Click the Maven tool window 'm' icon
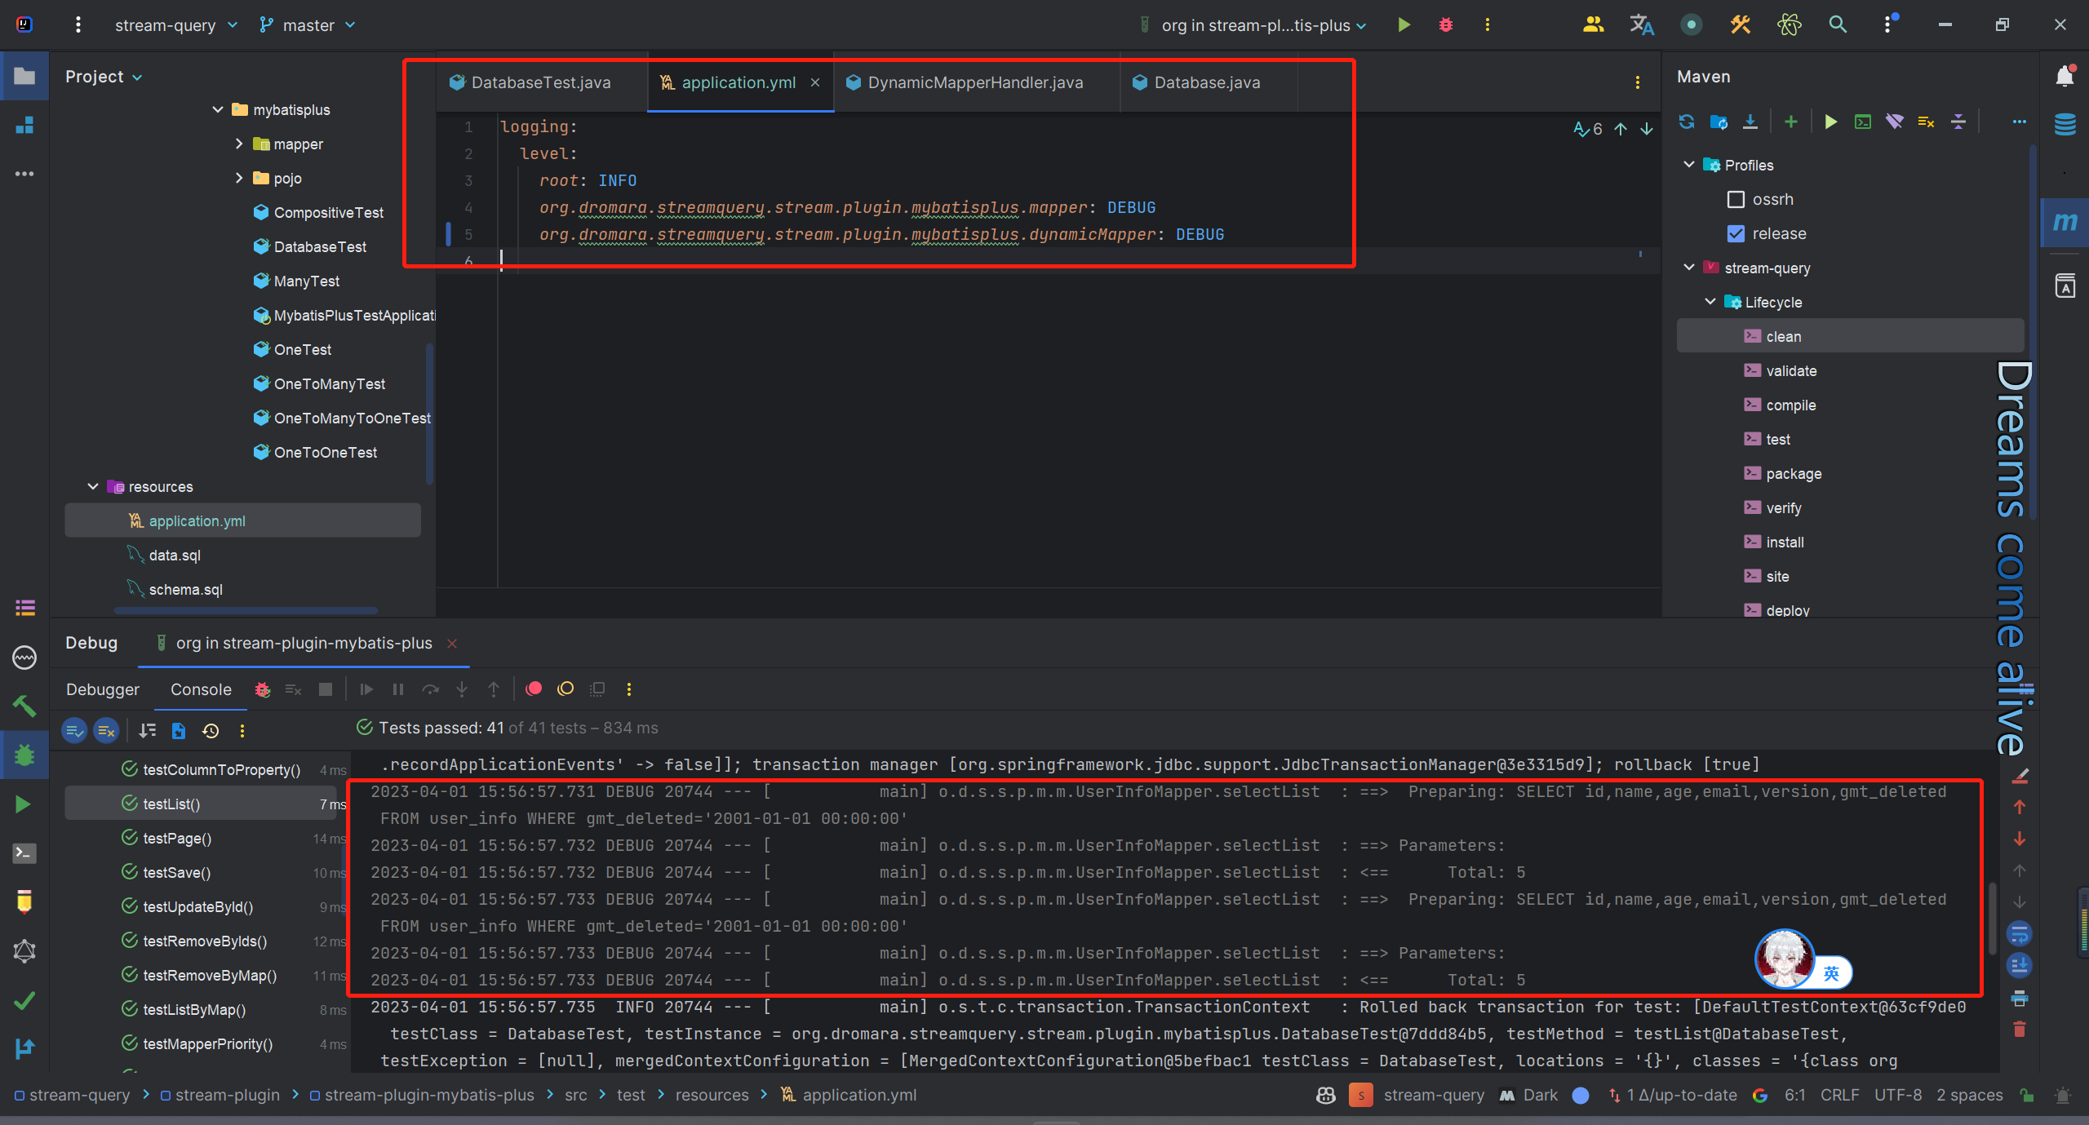This screenshot has height=1125, width=2089. coord(2065,222)
